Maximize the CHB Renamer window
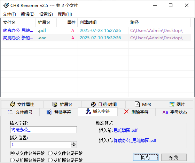Screen dimensions: 195x163 [171, 5]
